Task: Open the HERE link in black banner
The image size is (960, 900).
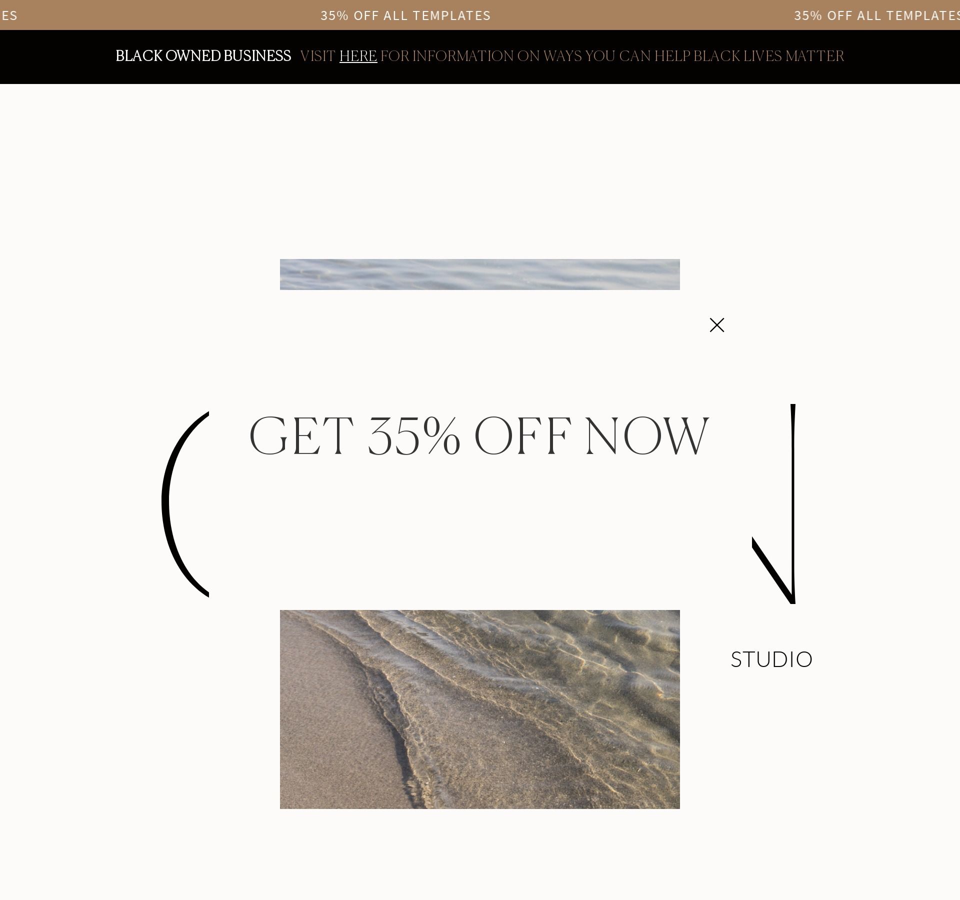Action: click(358, 56)
